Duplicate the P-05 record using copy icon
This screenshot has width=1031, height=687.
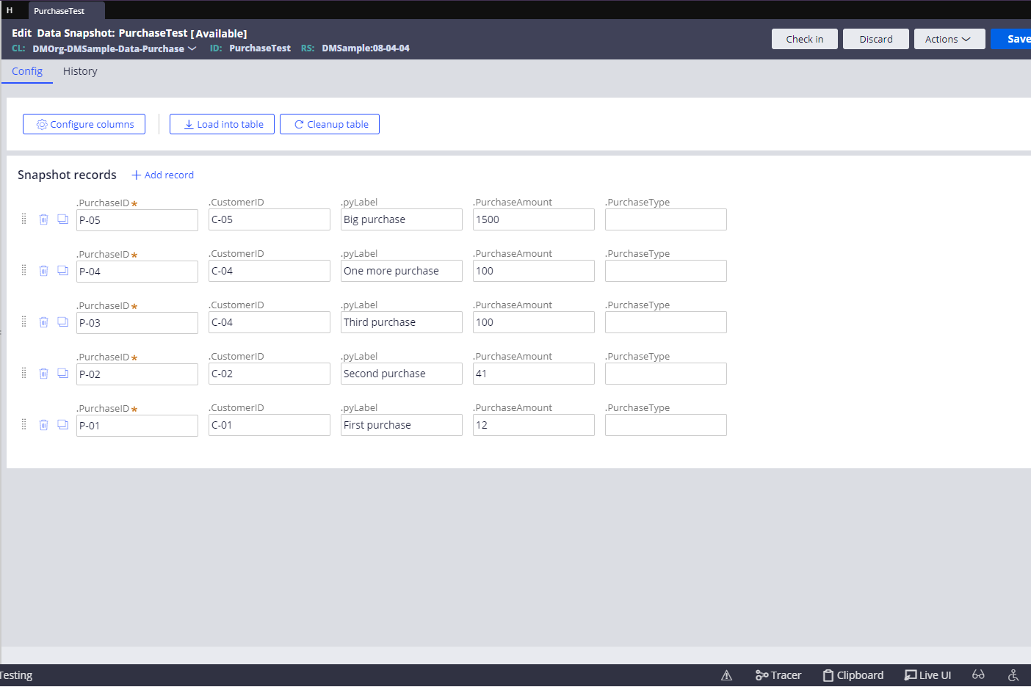pos(63,219)
